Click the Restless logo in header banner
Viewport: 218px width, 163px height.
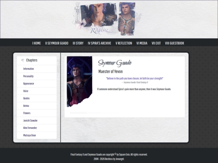[x=99, y=31]
